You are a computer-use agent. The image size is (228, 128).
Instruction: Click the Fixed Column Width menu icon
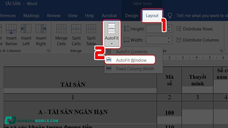[x=109, y=68]
